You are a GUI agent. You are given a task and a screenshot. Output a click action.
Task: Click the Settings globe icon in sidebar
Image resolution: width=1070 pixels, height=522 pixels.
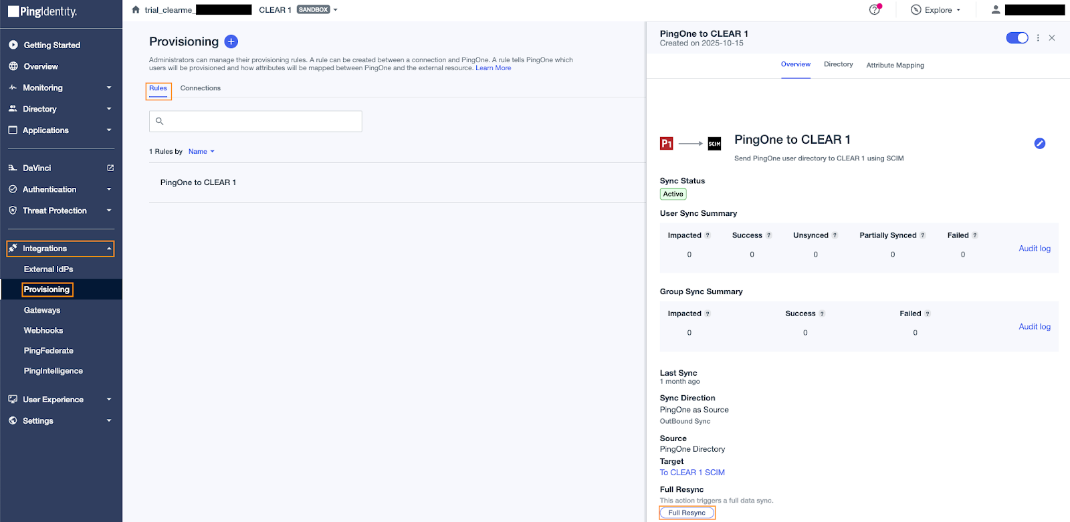coord(13,420)
